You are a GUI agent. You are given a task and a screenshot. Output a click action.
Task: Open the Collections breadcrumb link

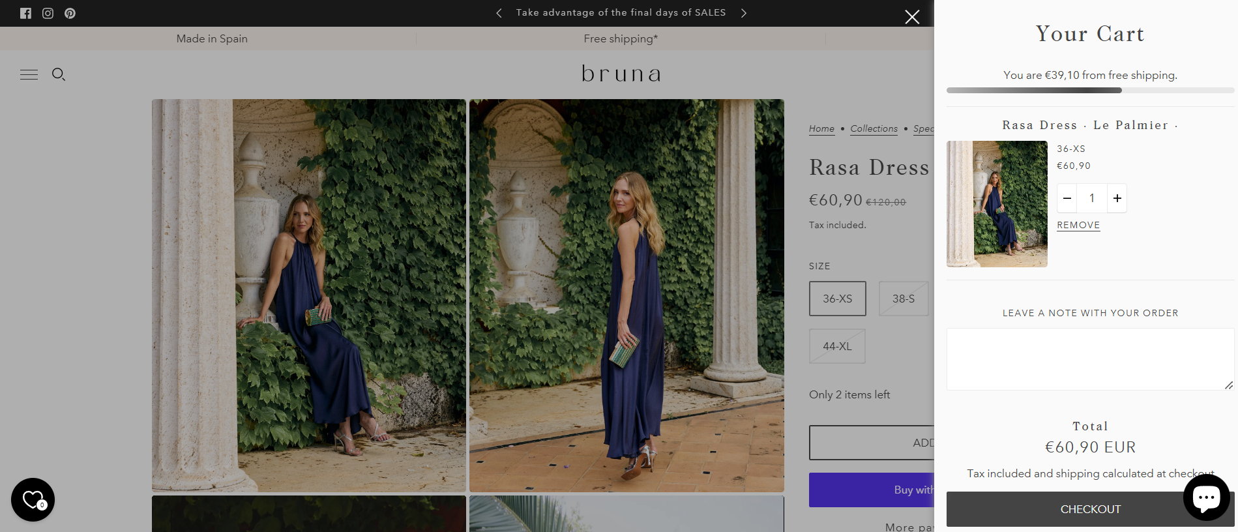[x=874, y=128]
